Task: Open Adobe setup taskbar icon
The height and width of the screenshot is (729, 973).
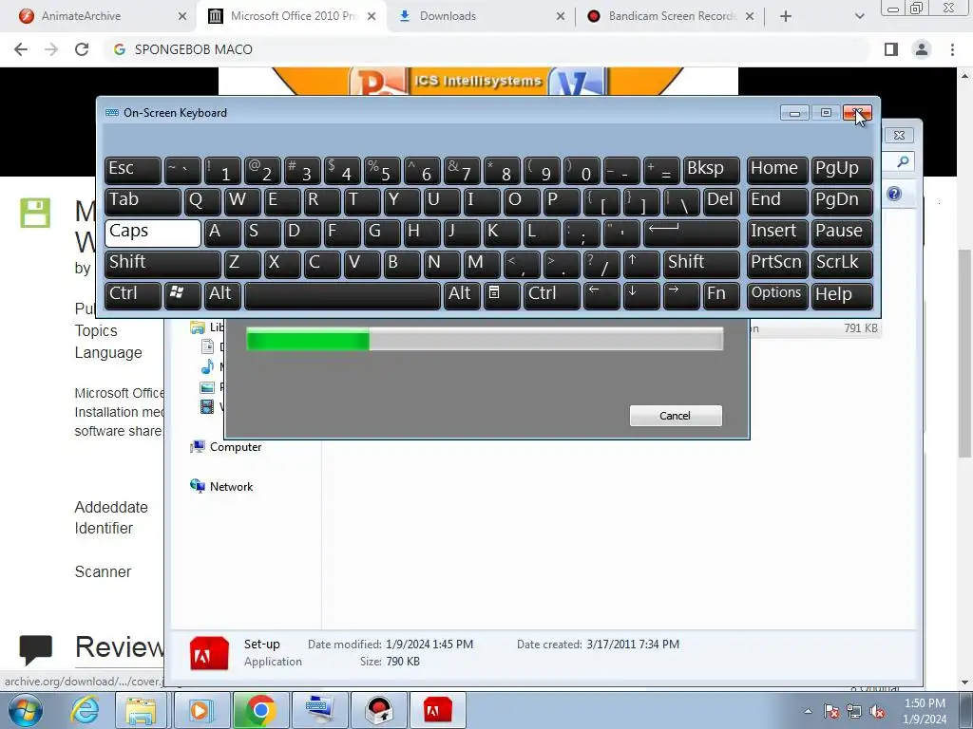Action: [x=438, y=710]
